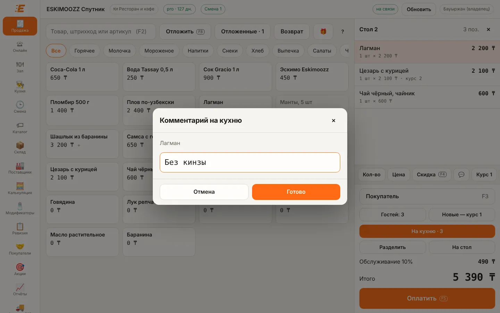The image size is (500, 313).
Task: Click the Отмена button in dialog
Action: (x=204, y=192)
